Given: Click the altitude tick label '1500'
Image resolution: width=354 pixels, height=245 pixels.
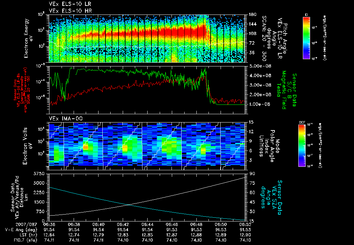Looking at the screenshot, I should tap(39, 202).
